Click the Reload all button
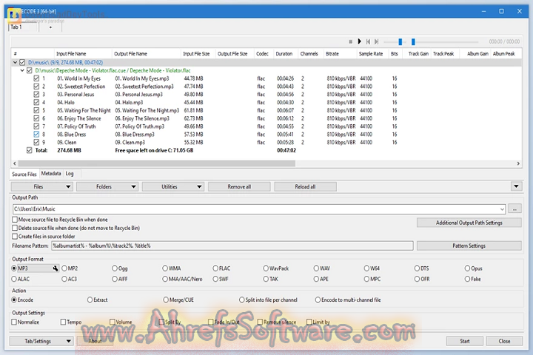The height and width of the screenshot is (355, 533). click(305, 187)
